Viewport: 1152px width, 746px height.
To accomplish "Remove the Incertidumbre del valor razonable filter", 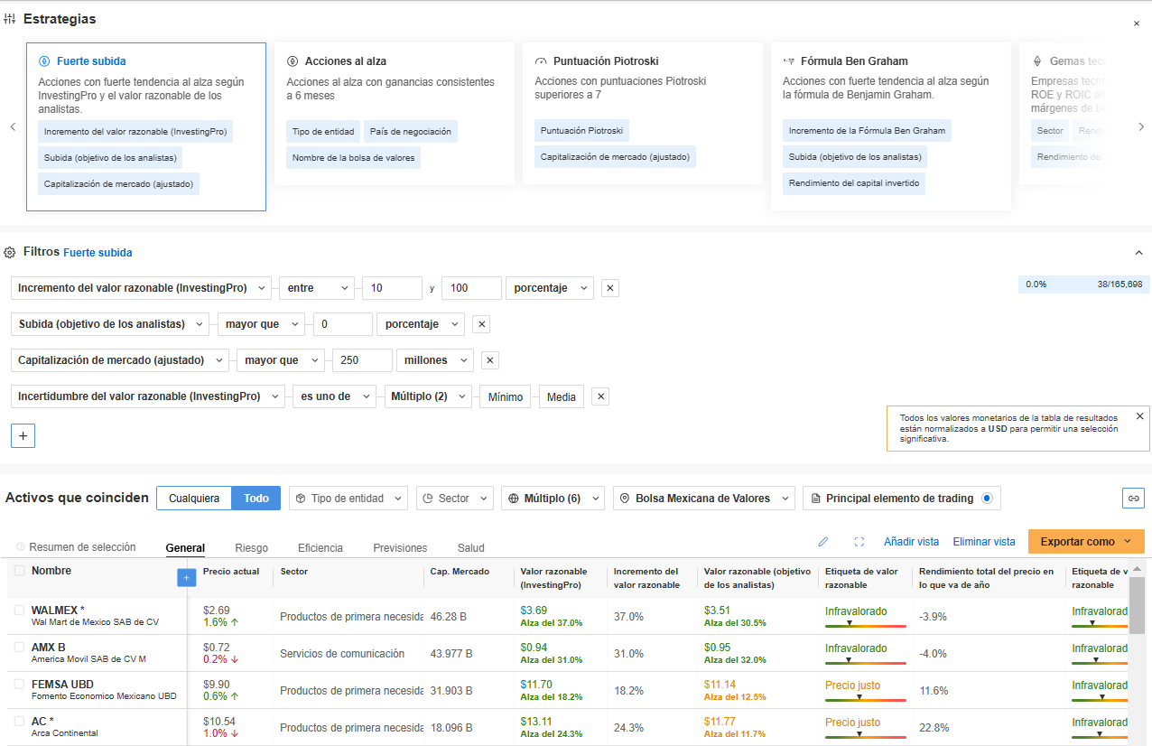I will [600, 396].
